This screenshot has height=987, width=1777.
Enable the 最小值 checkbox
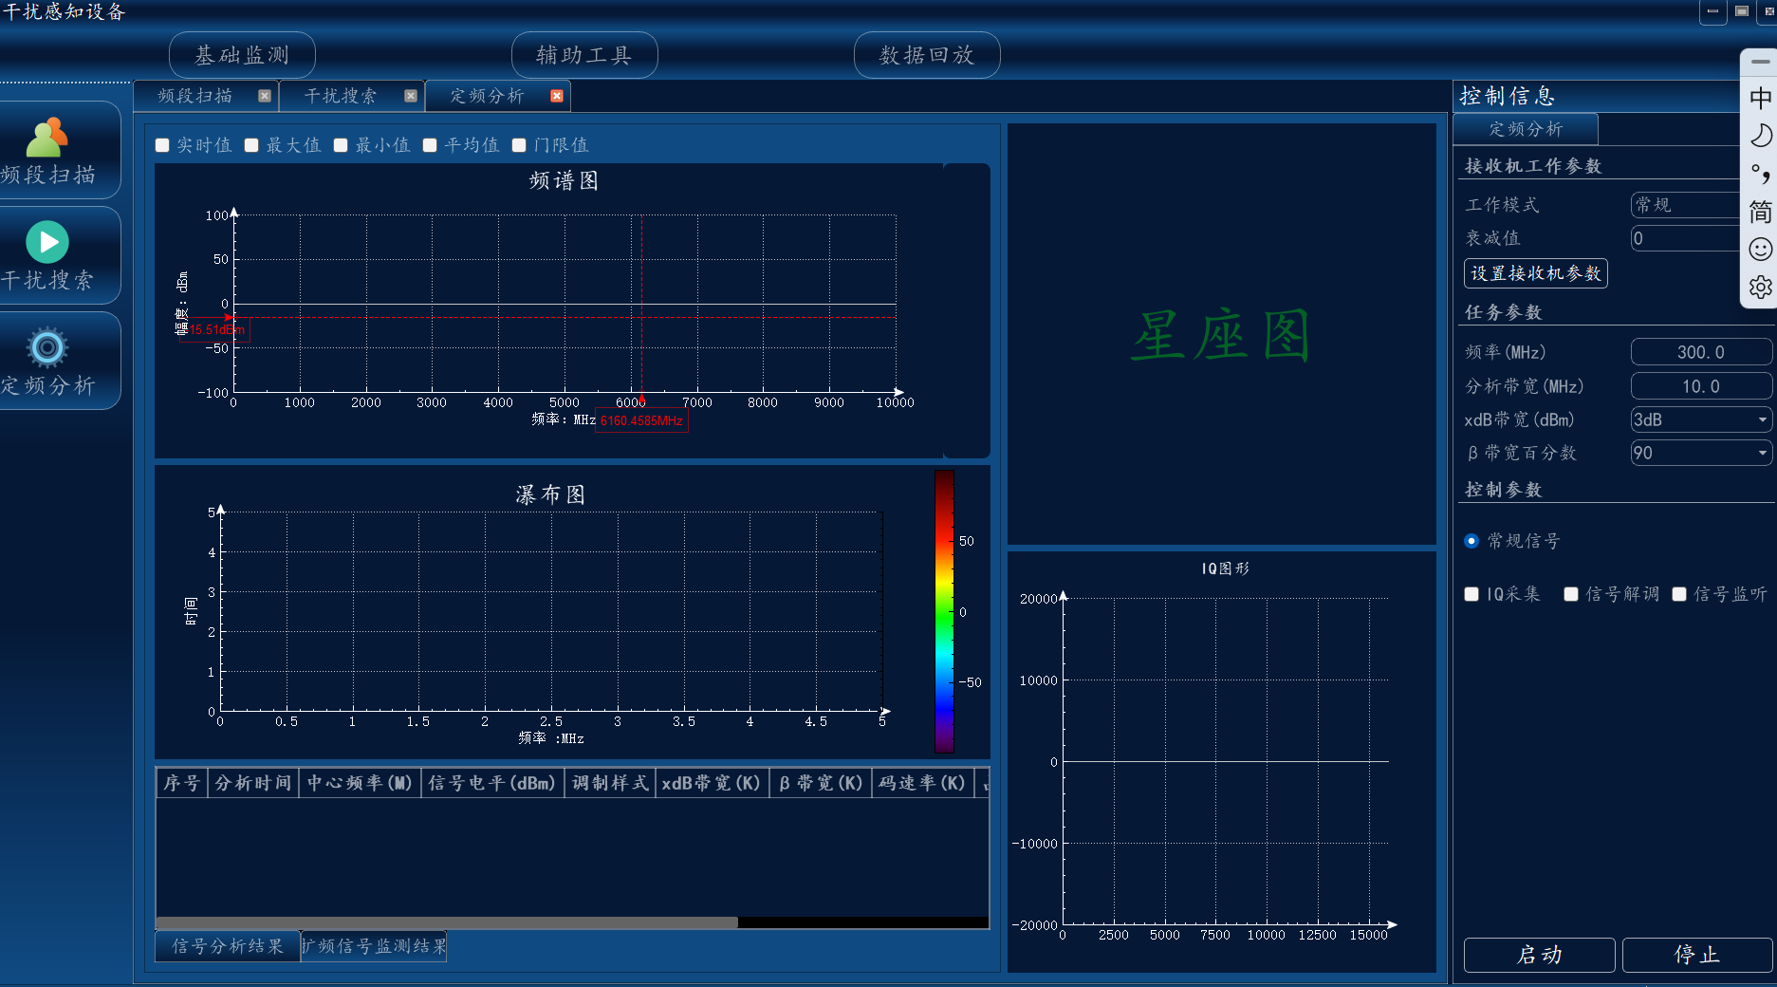[341, 145]
